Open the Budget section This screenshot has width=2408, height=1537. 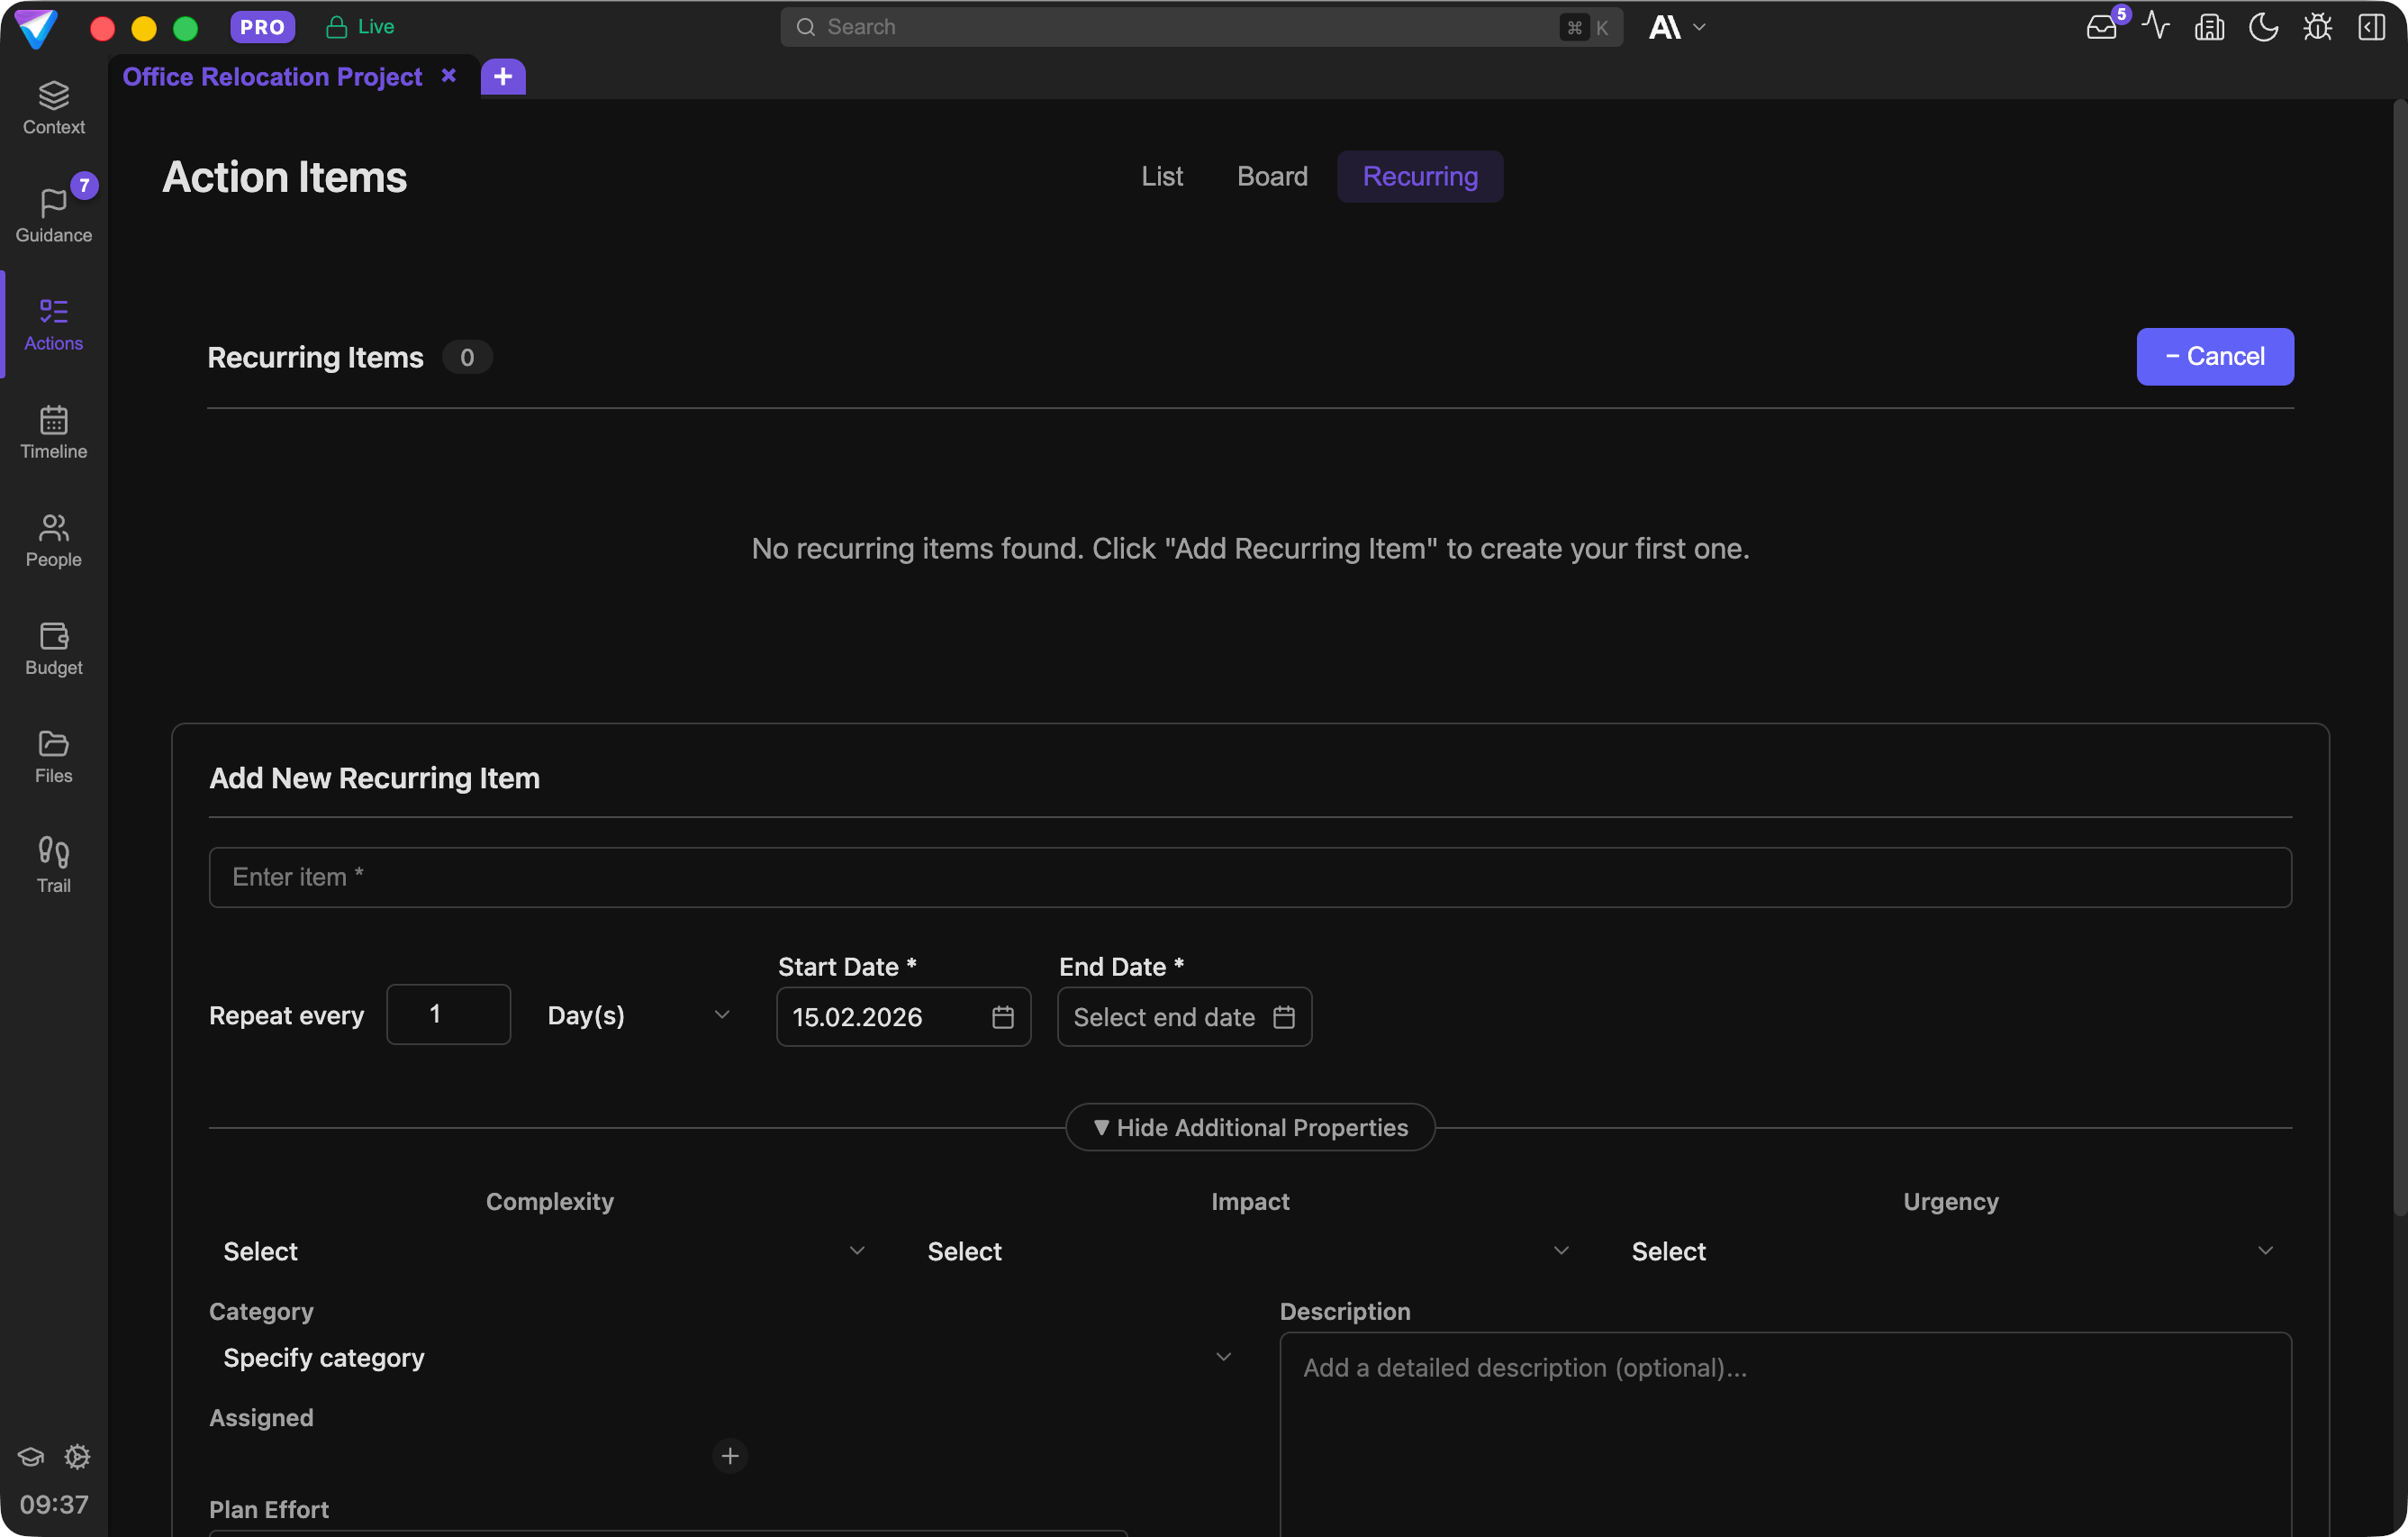coord(53,648)
